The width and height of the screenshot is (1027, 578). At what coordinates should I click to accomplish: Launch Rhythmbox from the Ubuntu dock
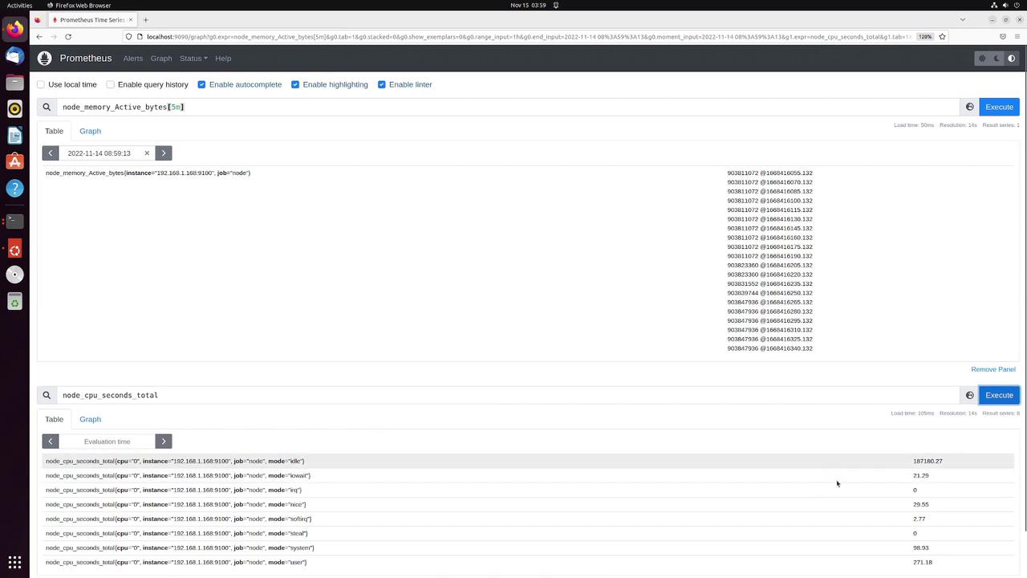pyautogui.click(x=14, y=108)
